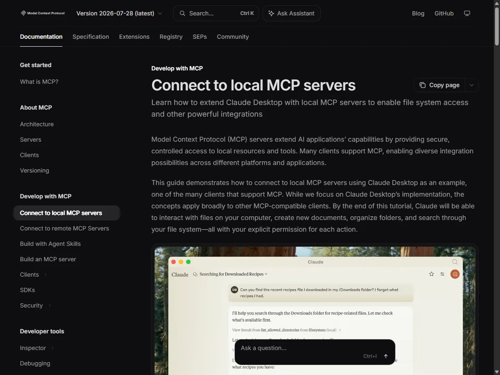
Task: Click the search magnifier icon
Action: 182,13
